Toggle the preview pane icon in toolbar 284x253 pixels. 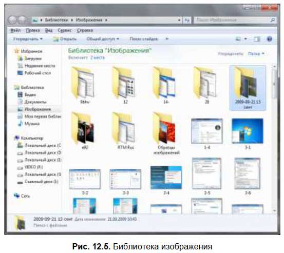(257, 39)
